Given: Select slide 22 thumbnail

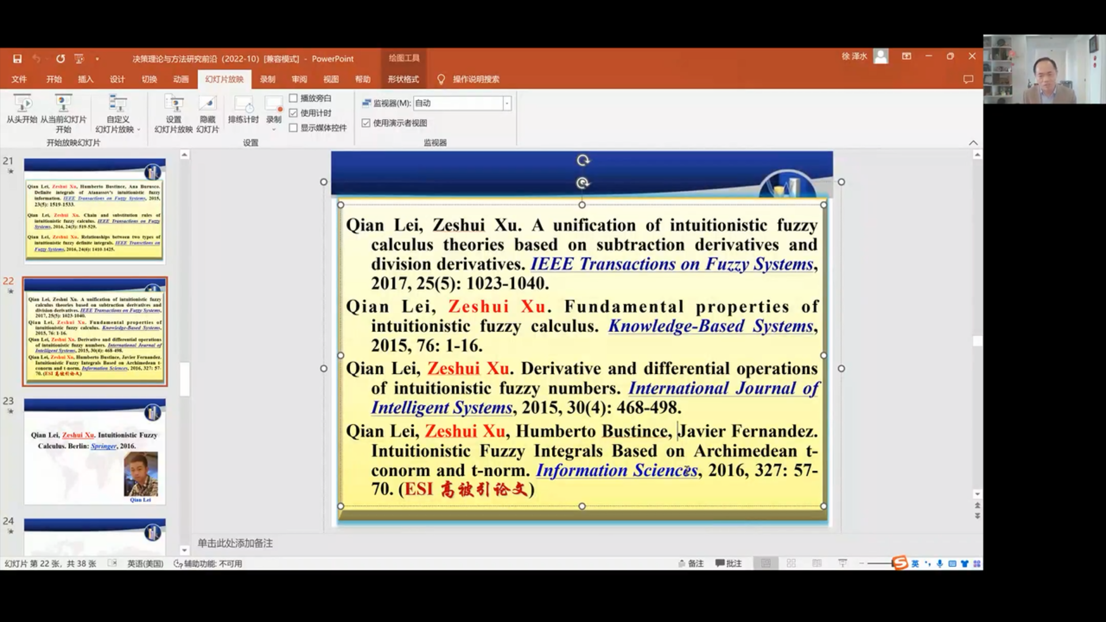Looking at the screenshot, I should (x=95, y=331).
